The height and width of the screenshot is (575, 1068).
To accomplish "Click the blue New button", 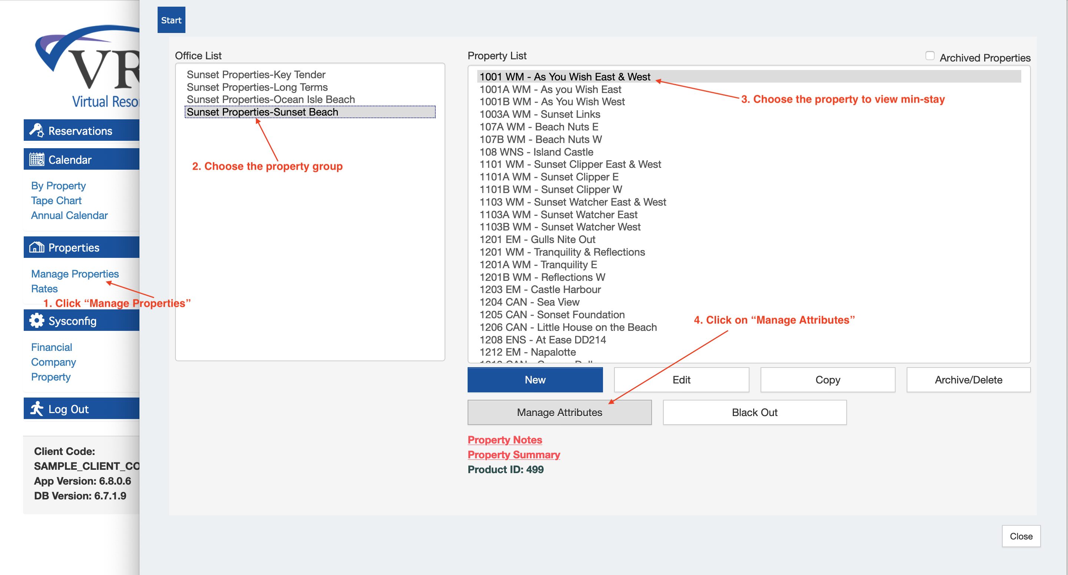I will pos(535,379).
